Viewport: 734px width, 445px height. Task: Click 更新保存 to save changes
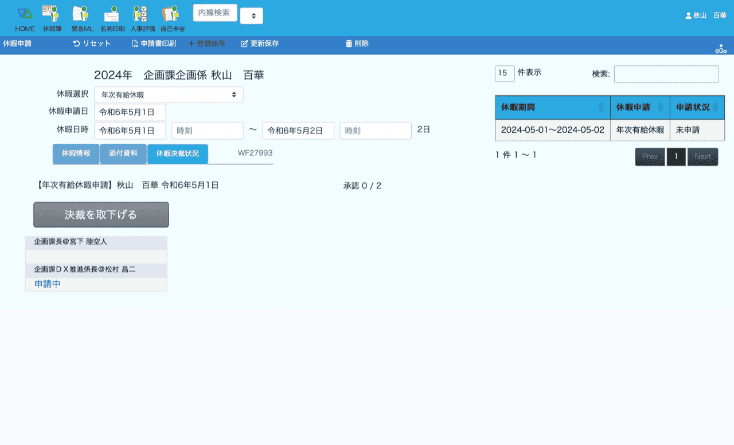[x=260, y=44]
